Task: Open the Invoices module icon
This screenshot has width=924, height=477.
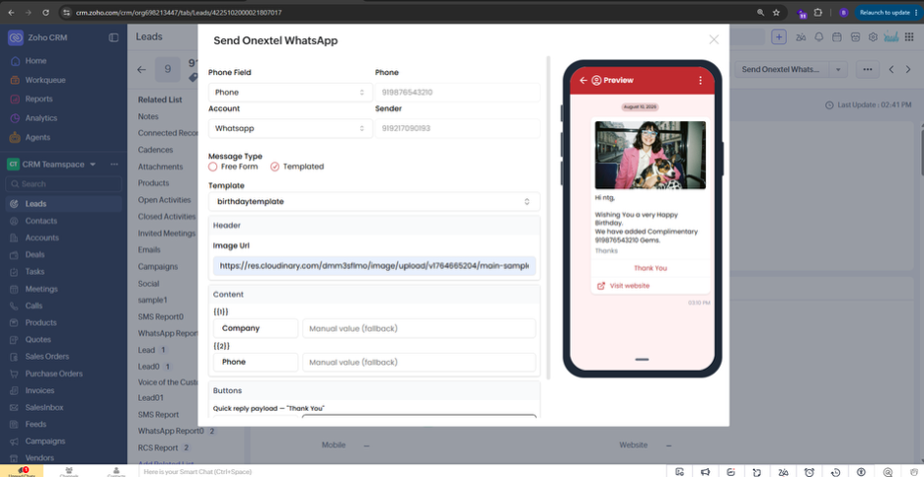Action: tap(14, 390)
